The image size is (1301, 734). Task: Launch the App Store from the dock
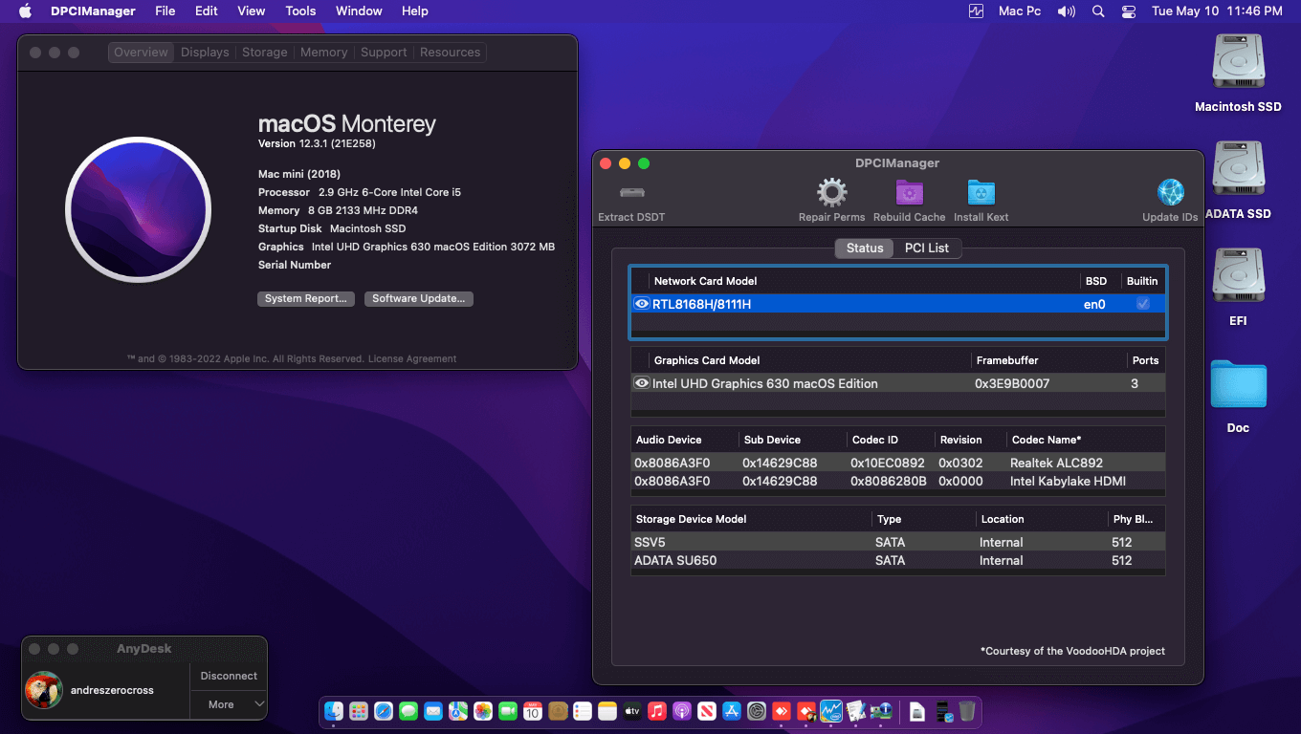pyautogui.click(x=731, y=711)
